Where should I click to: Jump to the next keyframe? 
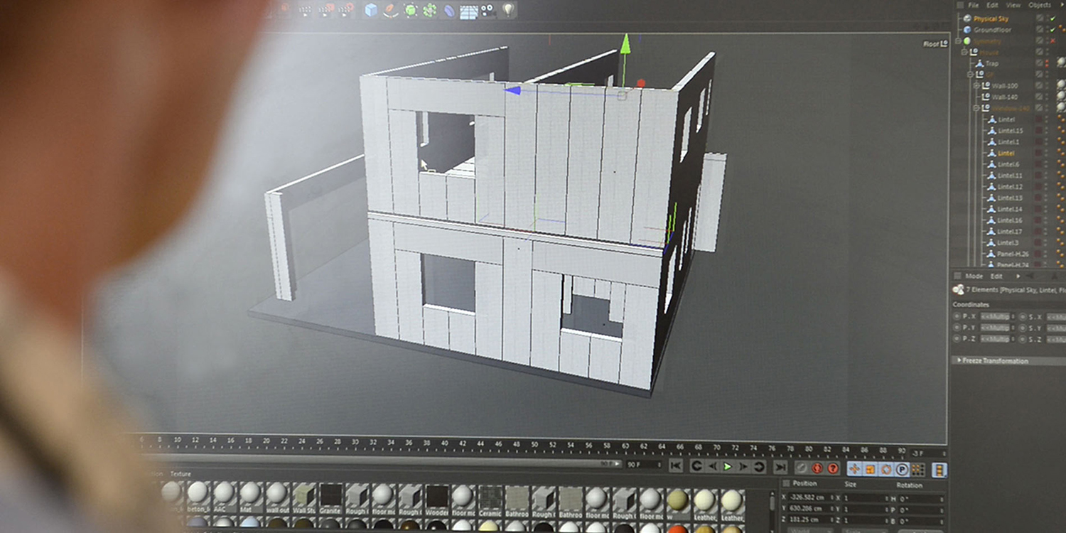click(x=759, y=466)
